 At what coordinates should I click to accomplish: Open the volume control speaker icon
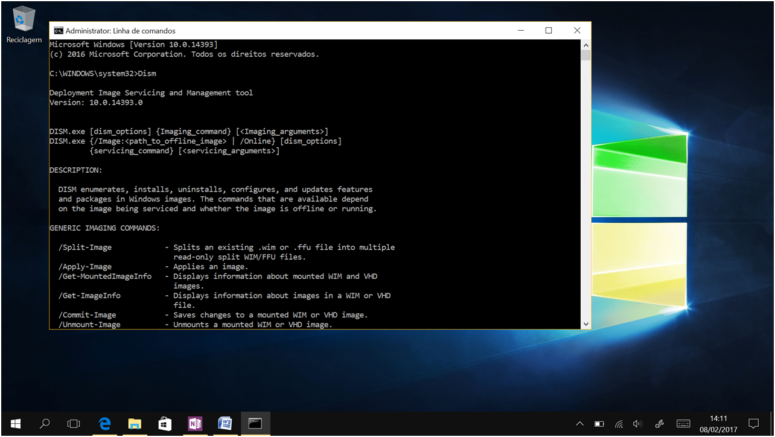pos(638,424)
